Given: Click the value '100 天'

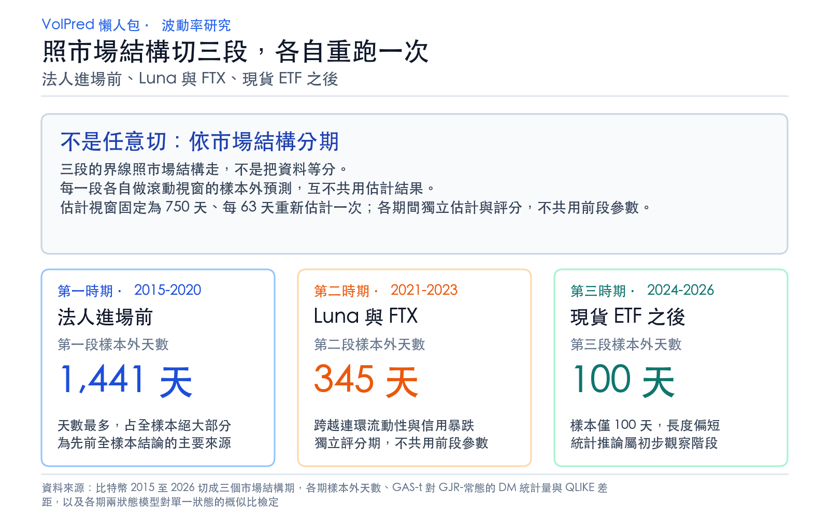Looking at the screenshot, I should (x=624, y=381).
